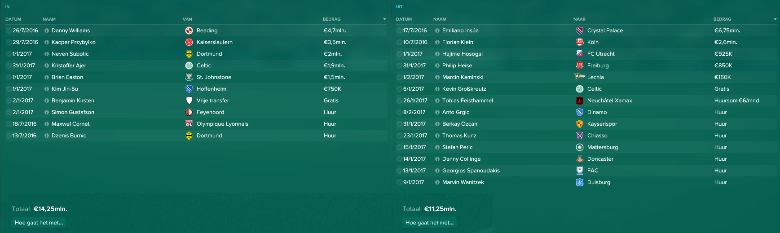The image size is (780, 233).
Task: Click the Crystal Palace club badge
Action: click(580, 31)
